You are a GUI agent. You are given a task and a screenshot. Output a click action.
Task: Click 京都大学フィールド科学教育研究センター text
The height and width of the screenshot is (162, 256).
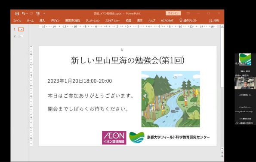(x=178, y=137)
